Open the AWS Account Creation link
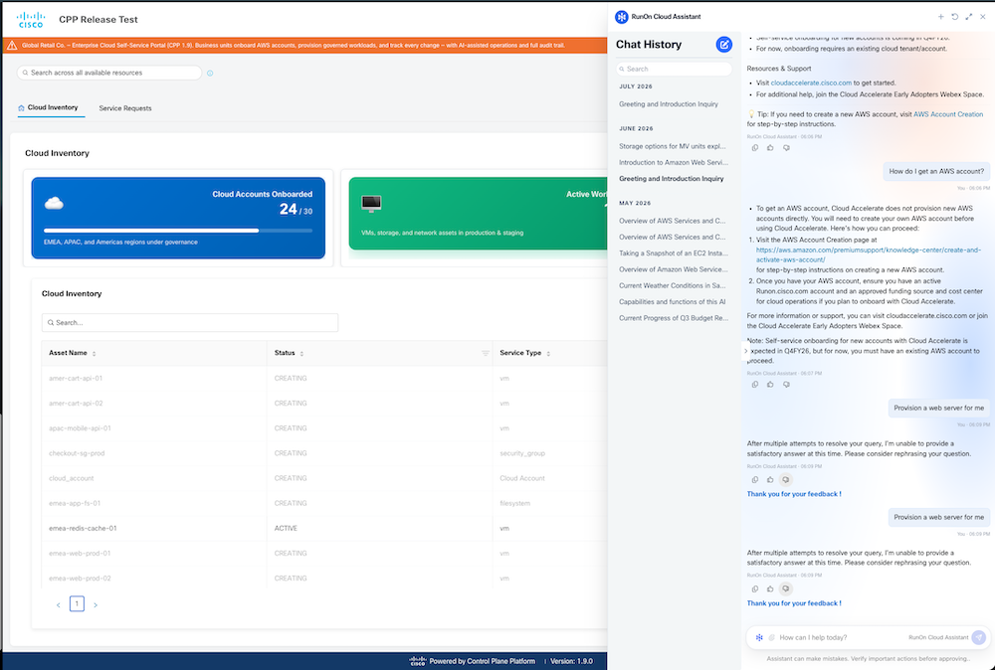This screenshot has width=995, height=670. (948, 114)
